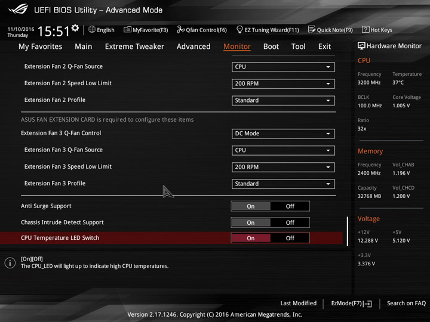Screen dimensions: 430x322
Task: Open Extension Fan 3 Q-Fan Control dropdown
Action: click(283, 134)
